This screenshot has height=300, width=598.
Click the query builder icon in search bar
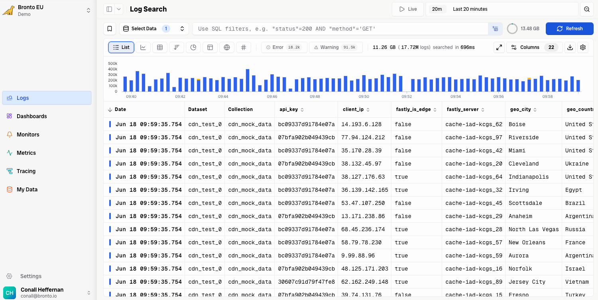(x=495, y=29)
